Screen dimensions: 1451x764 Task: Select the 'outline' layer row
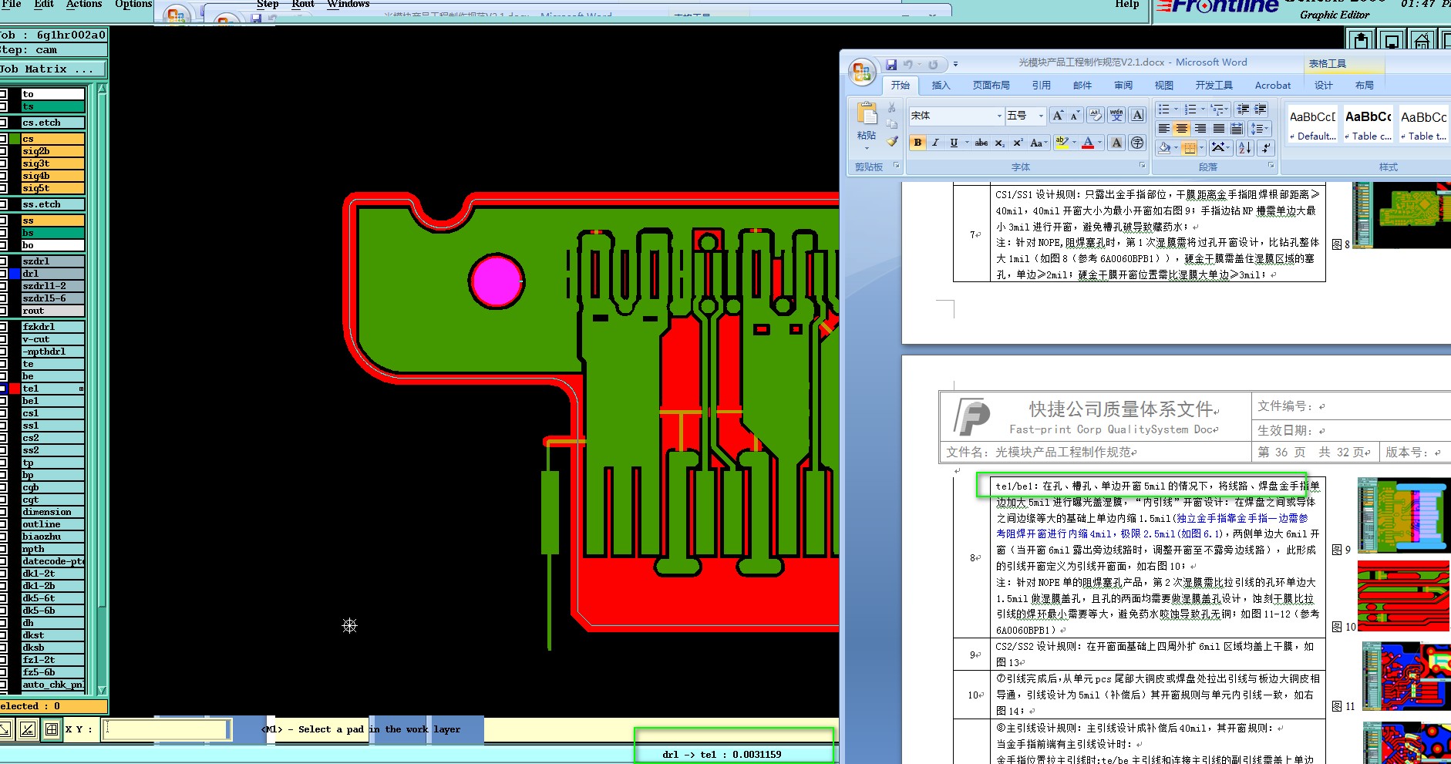tap(52, 524)
